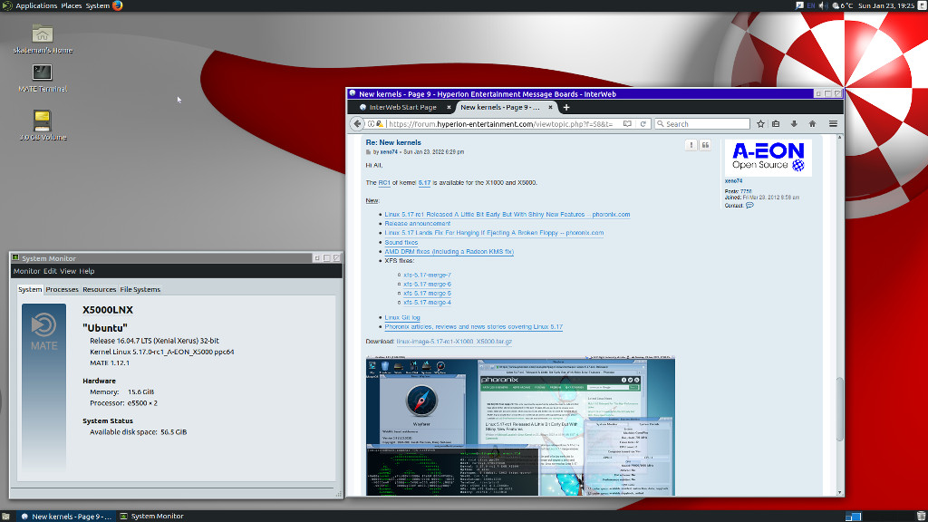The image size is (928, 522).
Task: Open the 6 °C weather applet in panel
Action: [842, 6]
